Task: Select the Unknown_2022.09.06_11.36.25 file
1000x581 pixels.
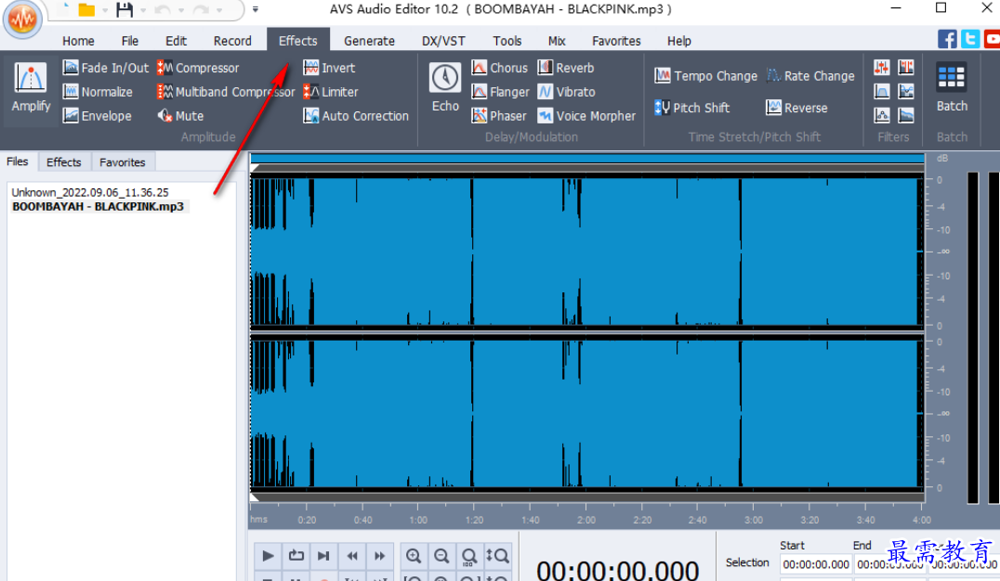Action: coord(90,192)
